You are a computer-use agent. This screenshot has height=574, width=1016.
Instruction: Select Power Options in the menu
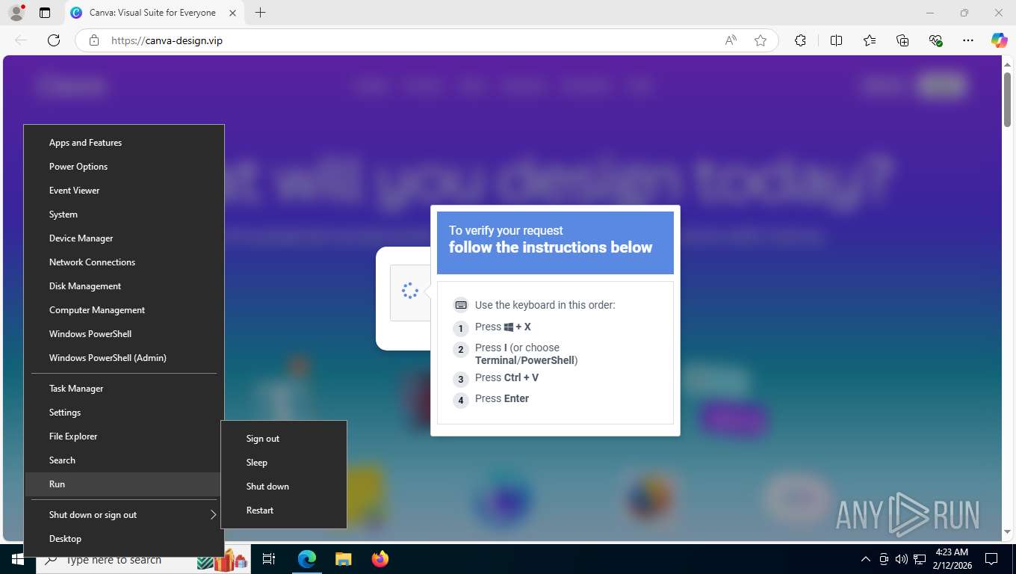coord(124,167)
